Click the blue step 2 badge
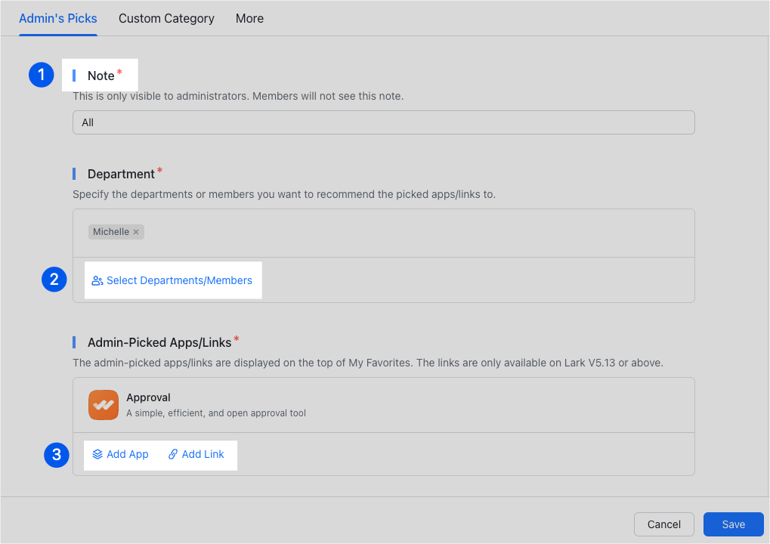The height and width of the screenshot is (544, 770). [x=54, y=280]
